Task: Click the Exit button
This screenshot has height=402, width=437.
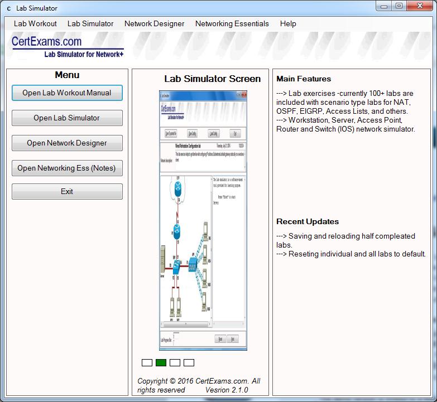Action: [67, 191]
